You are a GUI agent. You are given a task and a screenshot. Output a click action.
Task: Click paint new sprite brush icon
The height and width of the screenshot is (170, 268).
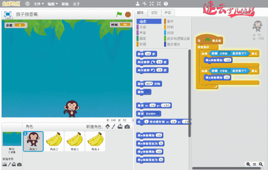pyautogui.click(x=113, y=127)
